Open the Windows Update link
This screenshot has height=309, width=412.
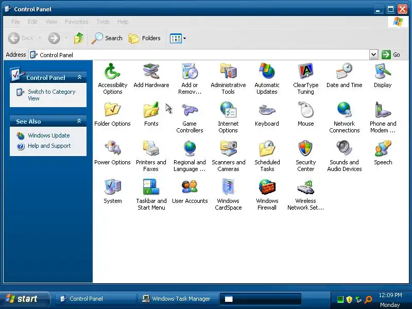49,135
